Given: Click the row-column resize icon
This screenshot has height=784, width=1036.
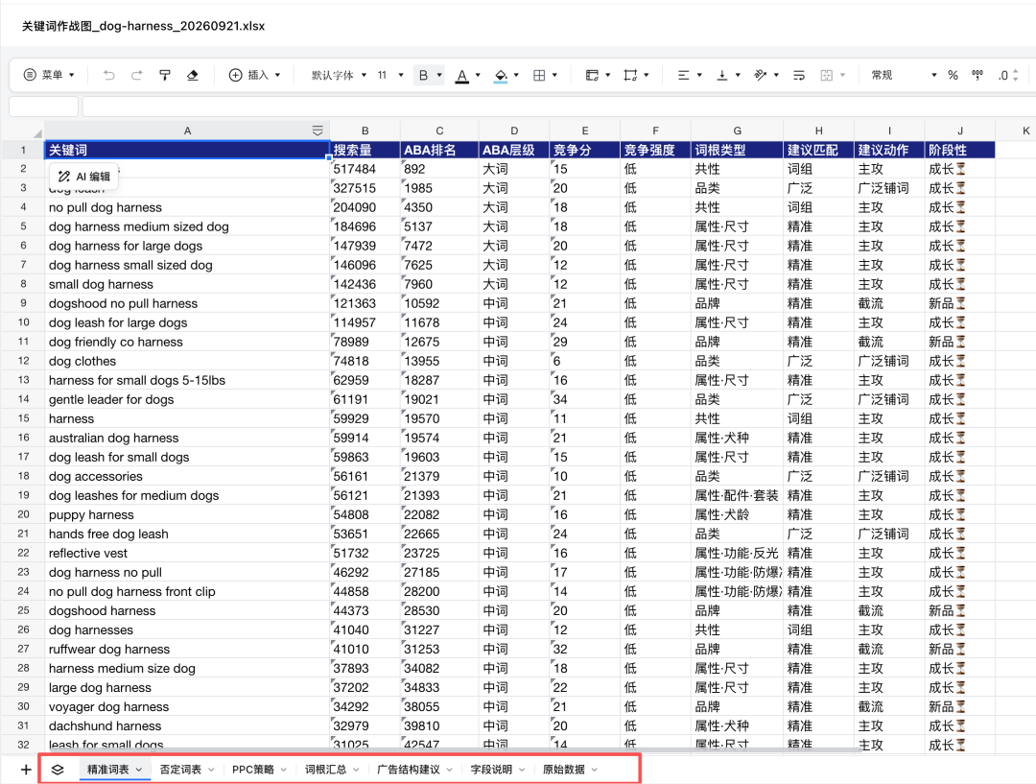Looking at the screenshot, I should click(x=630, y=76).
